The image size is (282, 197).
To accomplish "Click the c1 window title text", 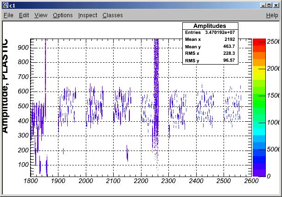I will 13,6.
